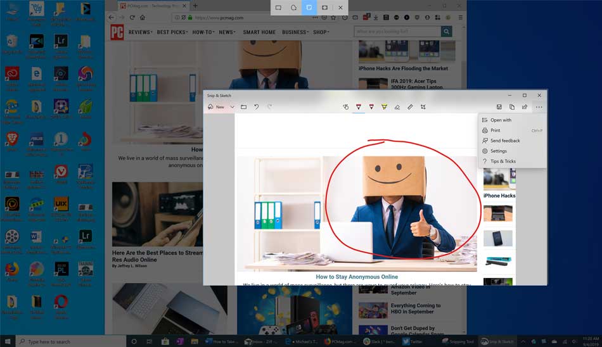Open Task View from the taskbar

[x=150, y=341]
